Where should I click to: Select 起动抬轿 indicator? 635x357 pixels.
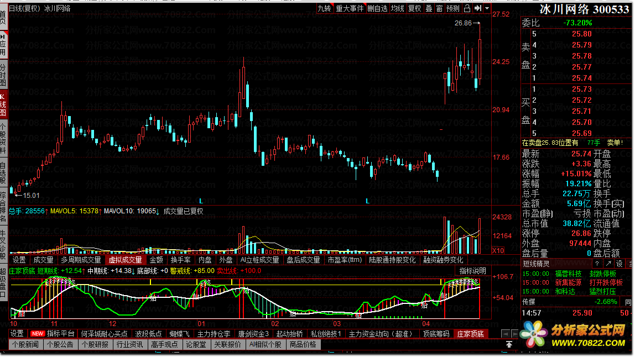(x=289, y=334)
